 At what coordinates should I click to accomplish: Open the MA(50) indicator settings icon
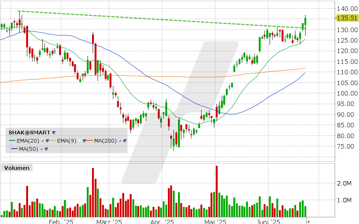pos(46,149)
